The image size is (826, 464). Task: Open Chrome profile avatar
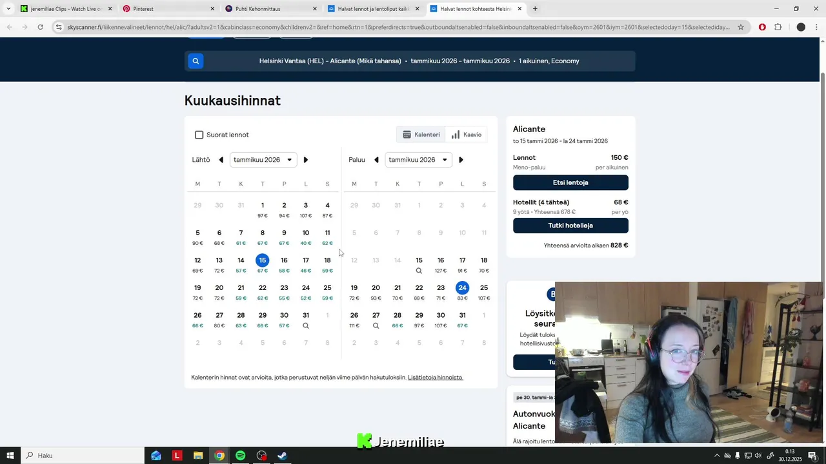[801, 27]
